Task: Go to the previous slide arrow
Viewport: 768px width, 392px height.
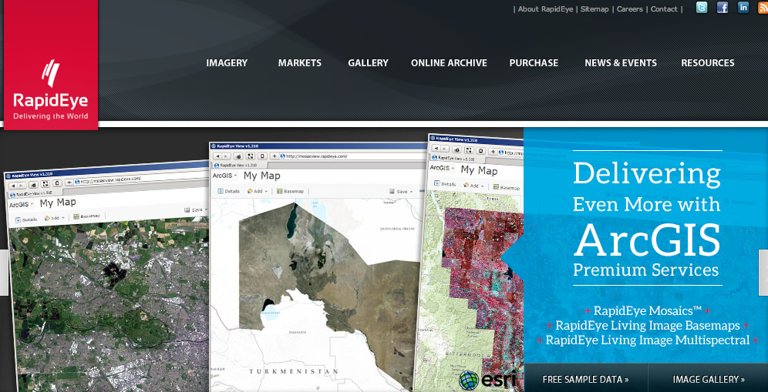Action: [x=4, y=273]
